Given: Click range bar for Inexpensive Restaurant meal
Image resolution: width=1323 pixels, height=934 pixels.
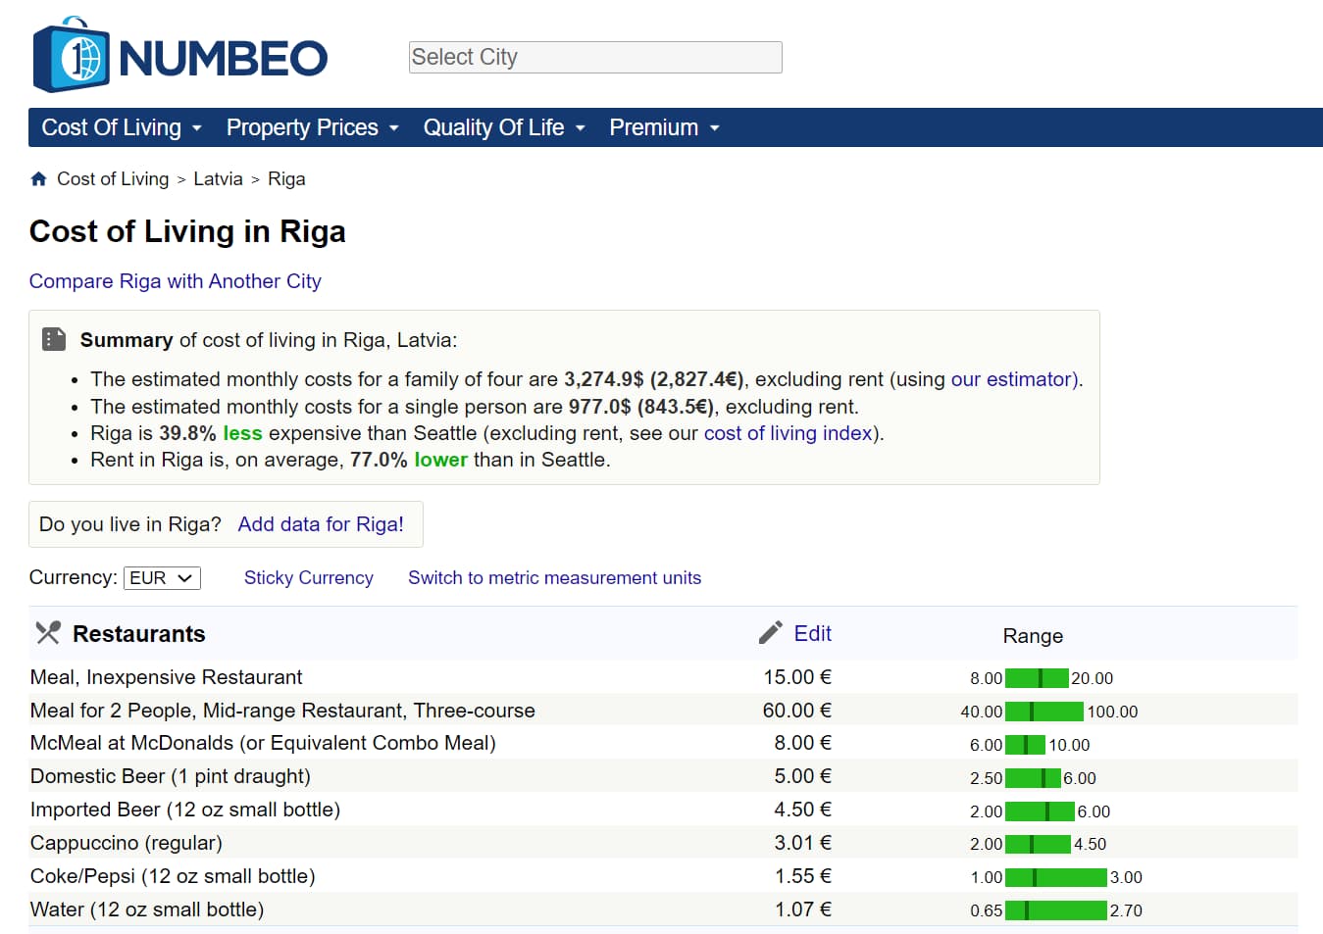Looking at the screenshot, I should pyautogui.click(x=1037, y=678).
